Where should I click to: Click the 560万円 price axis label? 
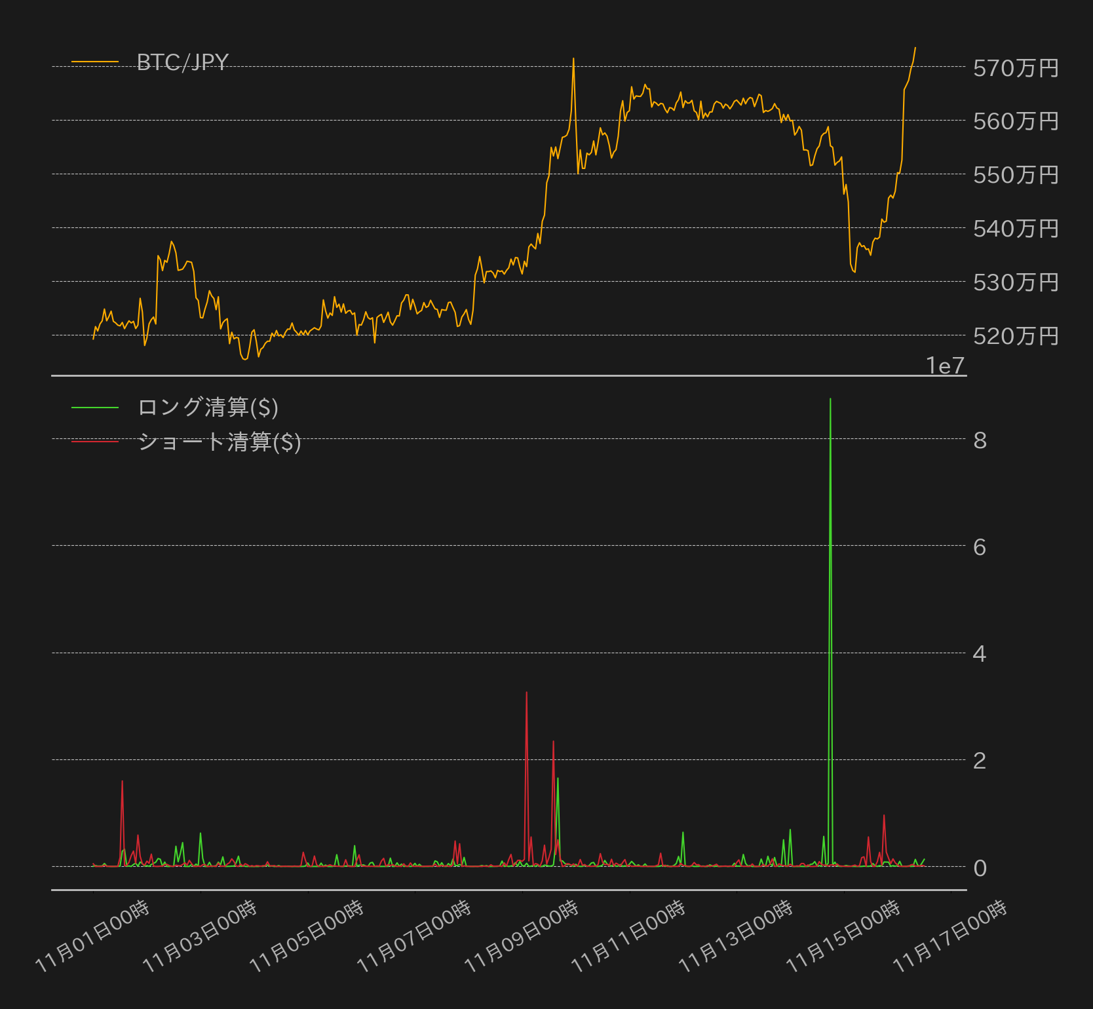pyautogui.click(x=1016, y=121)
